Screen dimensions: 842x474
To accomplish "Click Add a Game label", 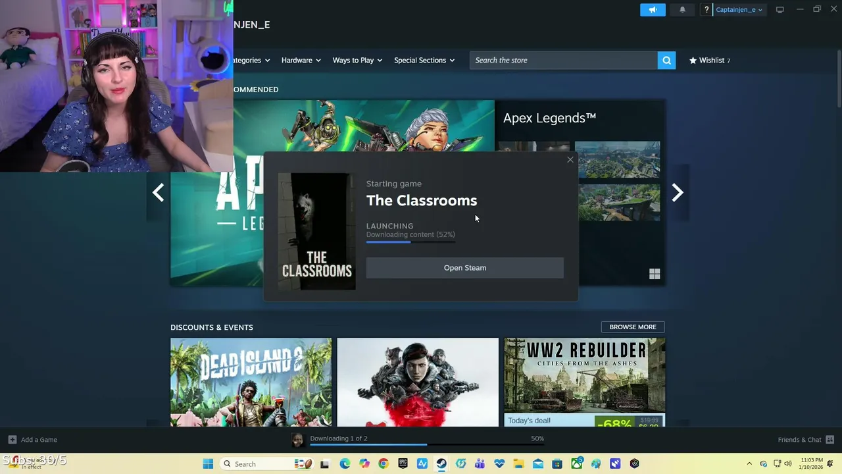I will point(39,440).
